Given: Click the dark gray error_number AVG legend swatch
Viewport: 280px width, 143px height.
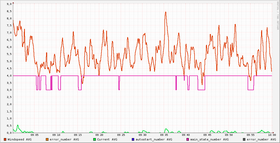Looking at the screenshot, I should pyautogui.click(x=244, y=139).
